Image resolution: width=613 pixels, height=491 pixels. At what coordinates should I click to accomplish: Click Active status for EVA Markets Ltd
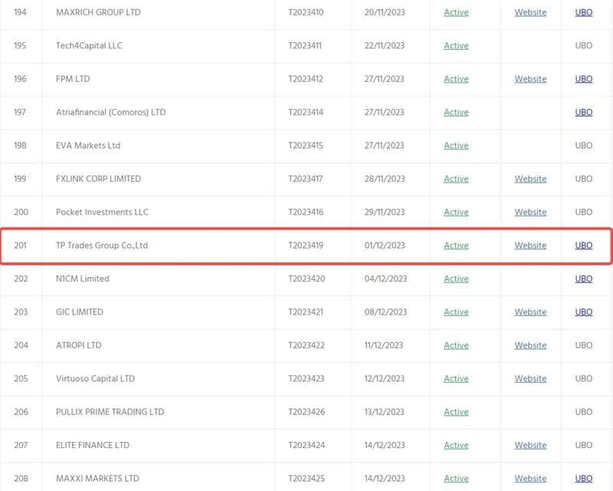tap(456, 146)
